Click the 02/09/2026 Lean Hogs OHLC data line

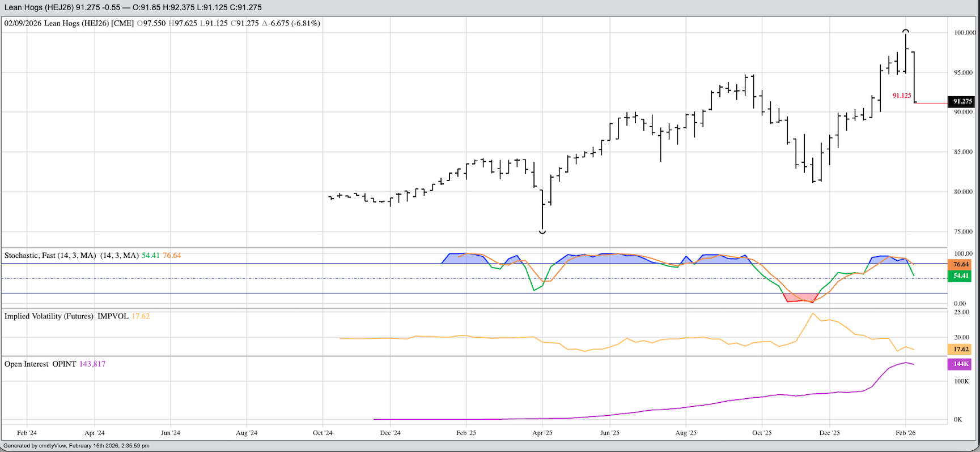click(x=162, y=23)
